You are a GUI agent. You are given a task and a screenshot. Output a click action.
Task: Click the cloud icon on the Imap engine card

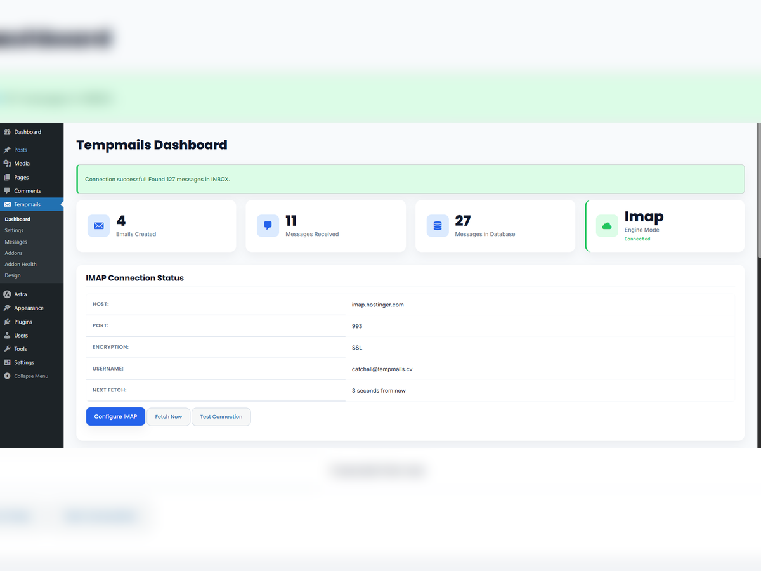point(607,225)
